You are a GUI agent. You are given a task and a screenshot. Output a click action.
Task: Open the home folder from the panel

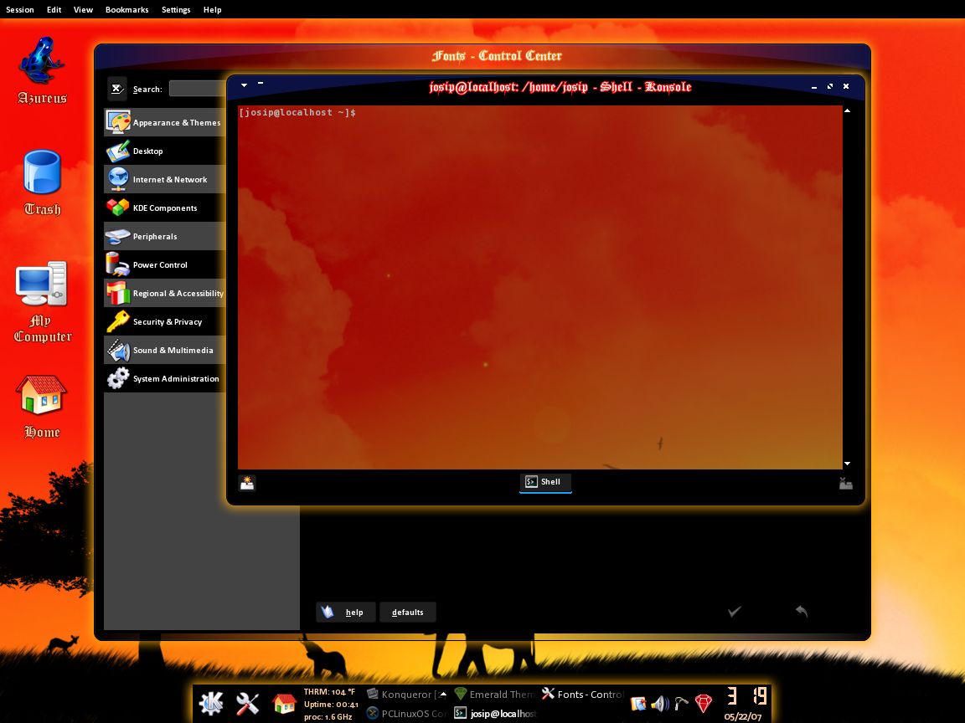pos(284,703)
